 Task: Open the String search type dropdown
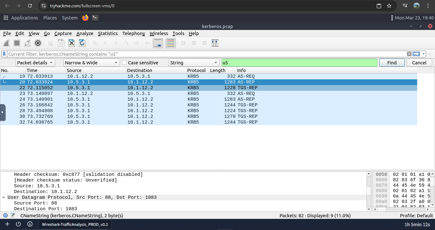(194, 63)
